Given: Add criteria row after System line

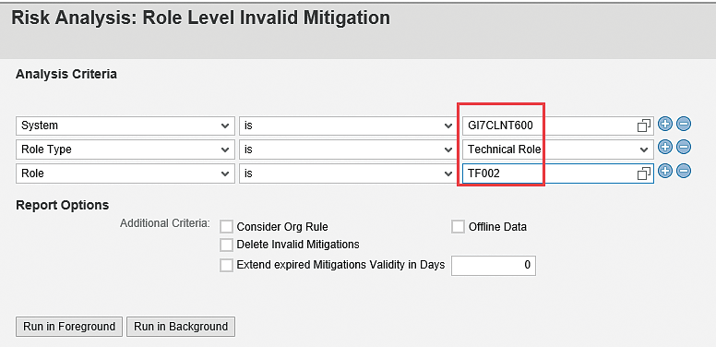Looking at the screenshot, I should click(x=665, y=124).
